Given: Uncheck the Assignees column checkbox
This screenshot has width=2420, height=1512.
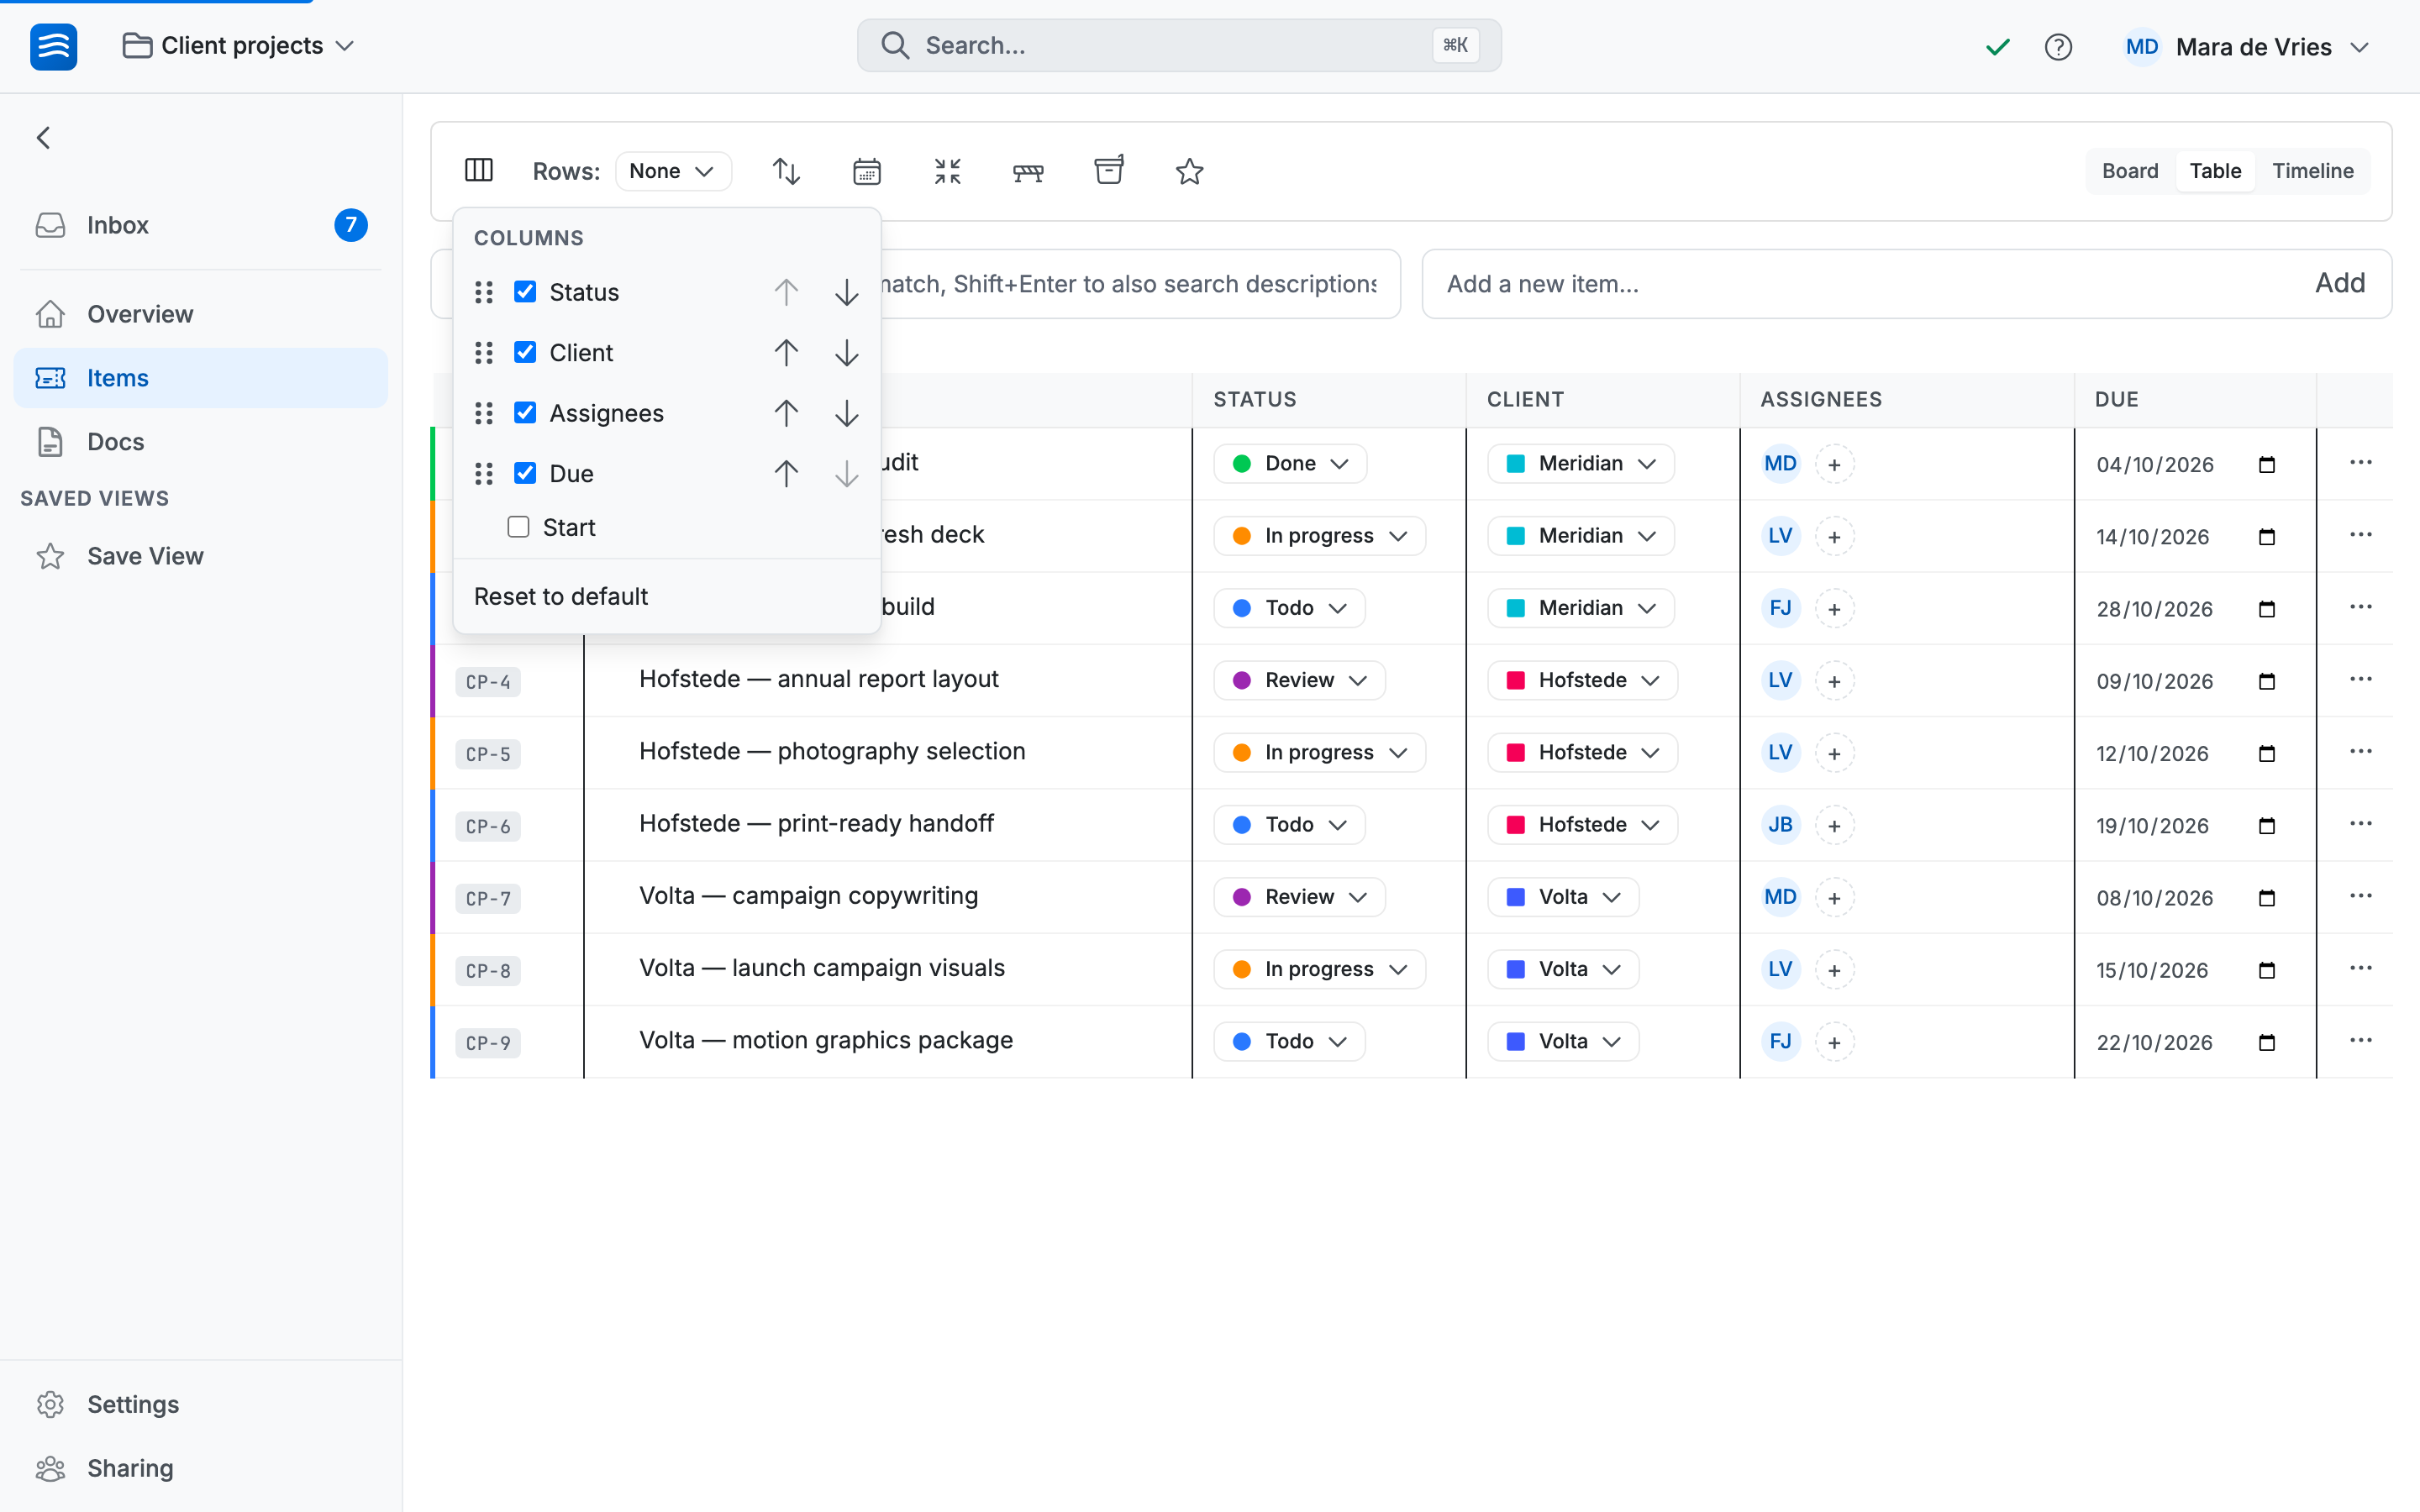Looking at the screenshot, I should 525,413.
